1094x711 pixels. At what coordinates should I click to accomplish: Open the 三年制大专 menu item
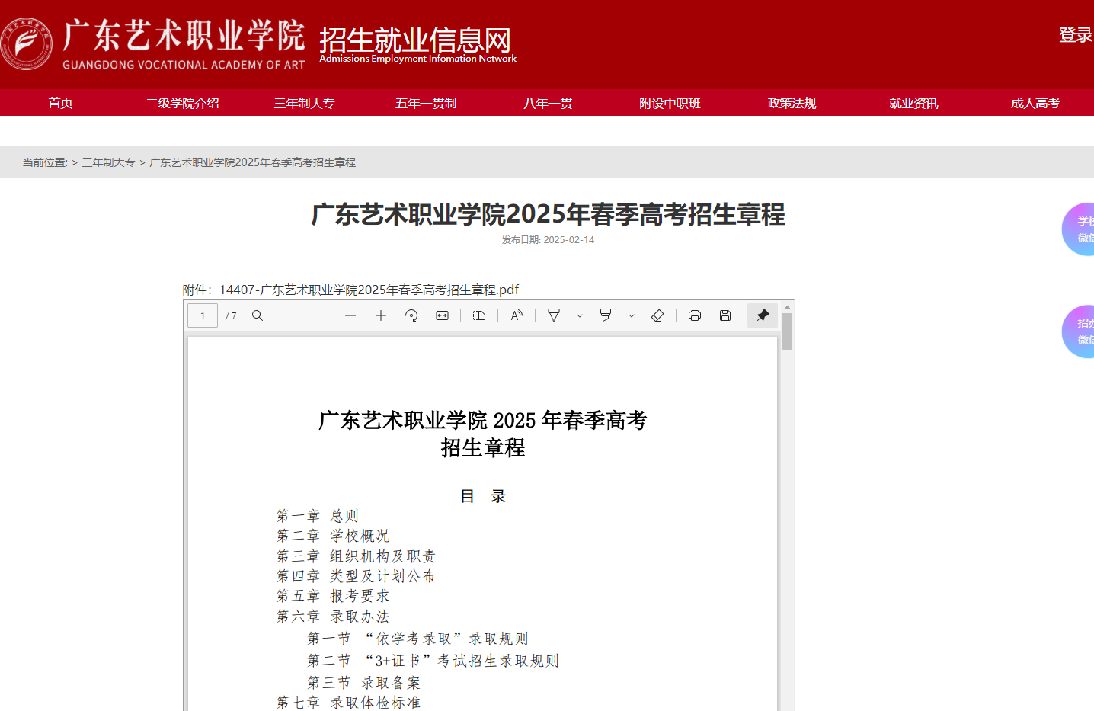304,102
